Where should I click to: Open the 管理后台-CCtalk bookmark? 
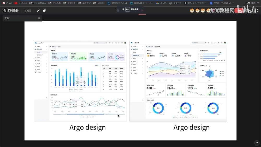pos(117,3)
